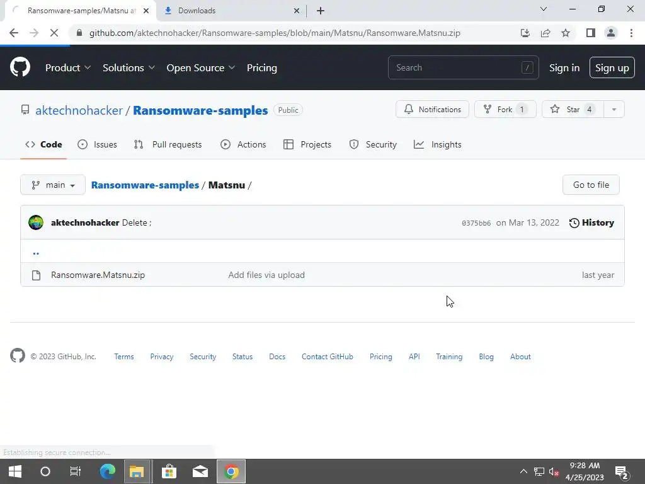Click the Notifications bell button
Screen dimensions: 645x484
[x=432, y=109]
